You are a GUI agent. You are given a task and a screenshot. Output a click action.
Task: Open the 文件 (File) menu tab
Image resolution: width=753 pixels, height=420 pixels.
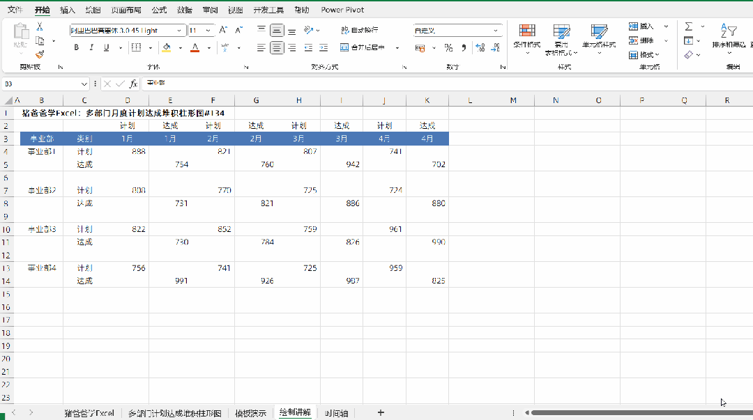click(x=15, y=10)
